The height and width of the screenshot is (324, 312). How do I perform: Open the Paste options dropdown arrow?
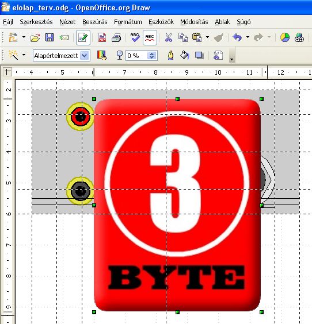point(207,37)
